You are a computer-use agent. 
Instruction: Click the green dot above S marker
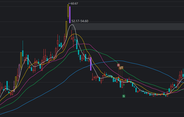(x=124, y=85)
